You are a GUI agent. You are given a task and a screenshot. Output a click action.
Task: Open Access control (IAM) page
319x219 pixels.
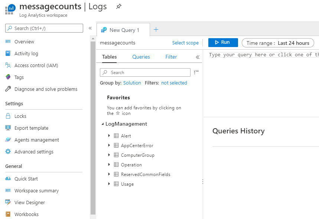pyautogui.click(x=36, y=65)
